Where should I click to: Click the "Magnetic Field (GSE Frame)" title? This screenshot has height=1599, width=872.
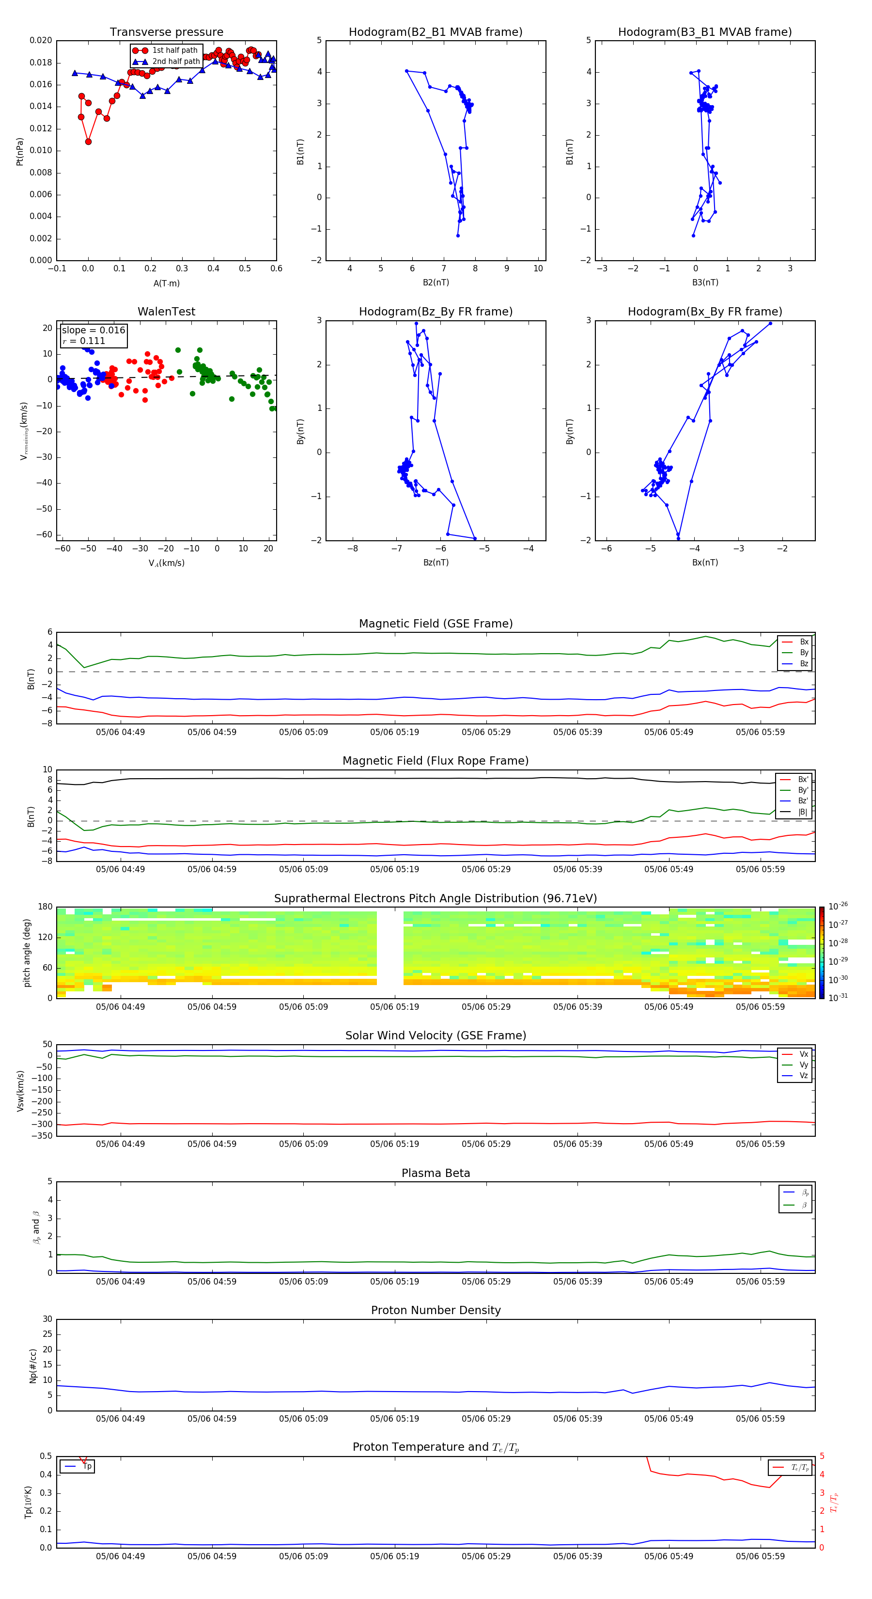[x=436, y=623]
